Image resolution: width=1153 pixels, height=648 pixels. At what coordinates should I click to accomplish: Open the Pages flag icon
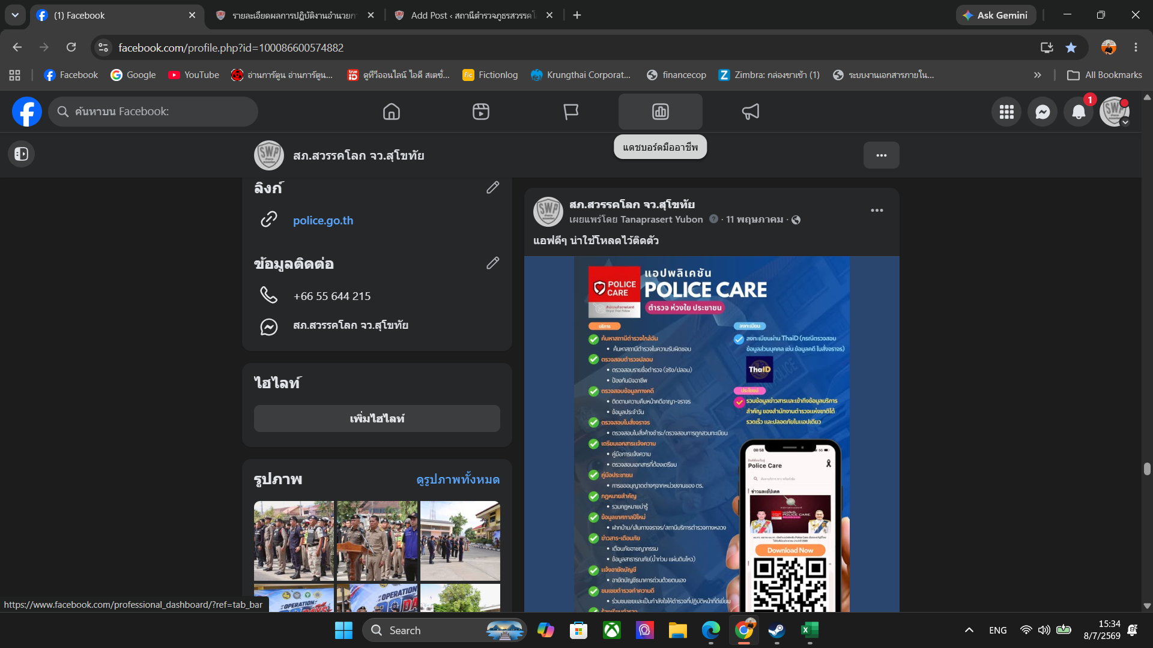[570, 112]
